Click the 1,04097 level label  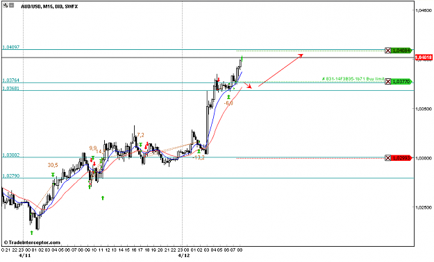(x=11, y=47)
